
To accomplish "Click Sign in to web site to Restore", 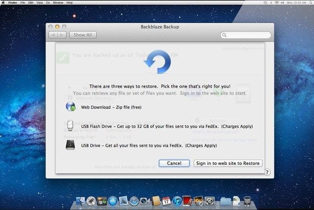I will tap(228, 163).
